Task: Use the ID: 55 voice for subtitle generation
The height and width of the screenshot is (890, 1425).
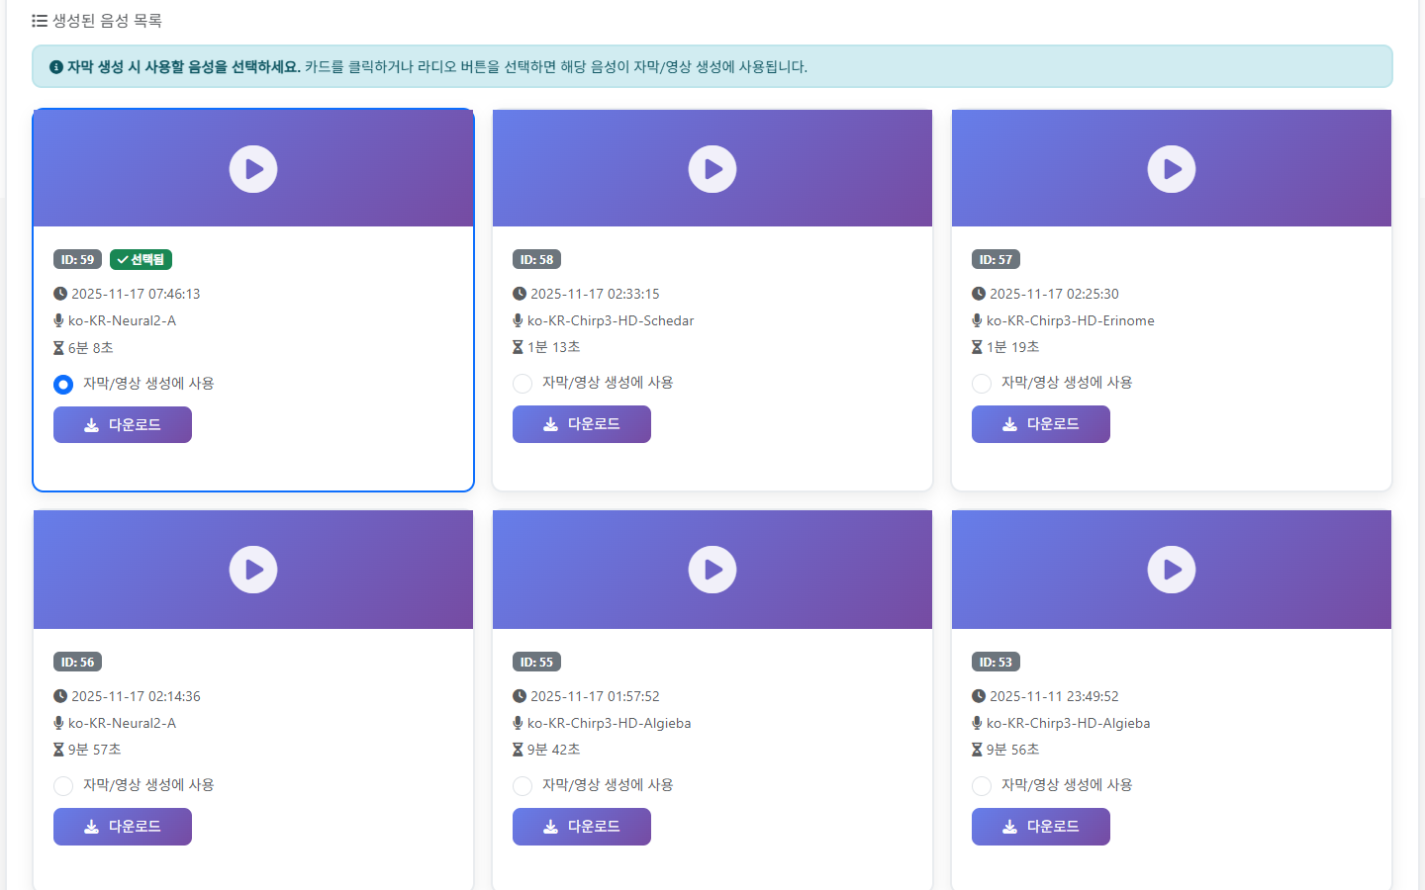Action: point(522,786)
